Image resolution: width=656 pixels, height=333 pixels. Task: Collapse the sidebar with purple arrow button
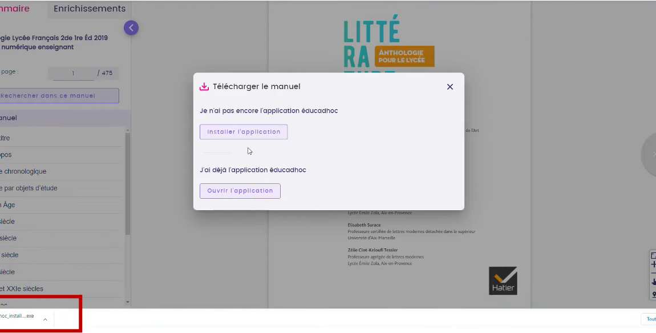tap(131, 27)
